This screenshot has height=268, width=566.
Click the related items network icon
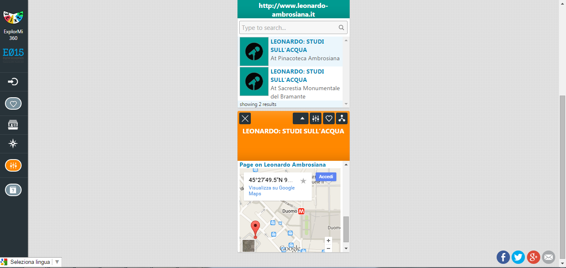pyautogui.click(x=342, y=118)
